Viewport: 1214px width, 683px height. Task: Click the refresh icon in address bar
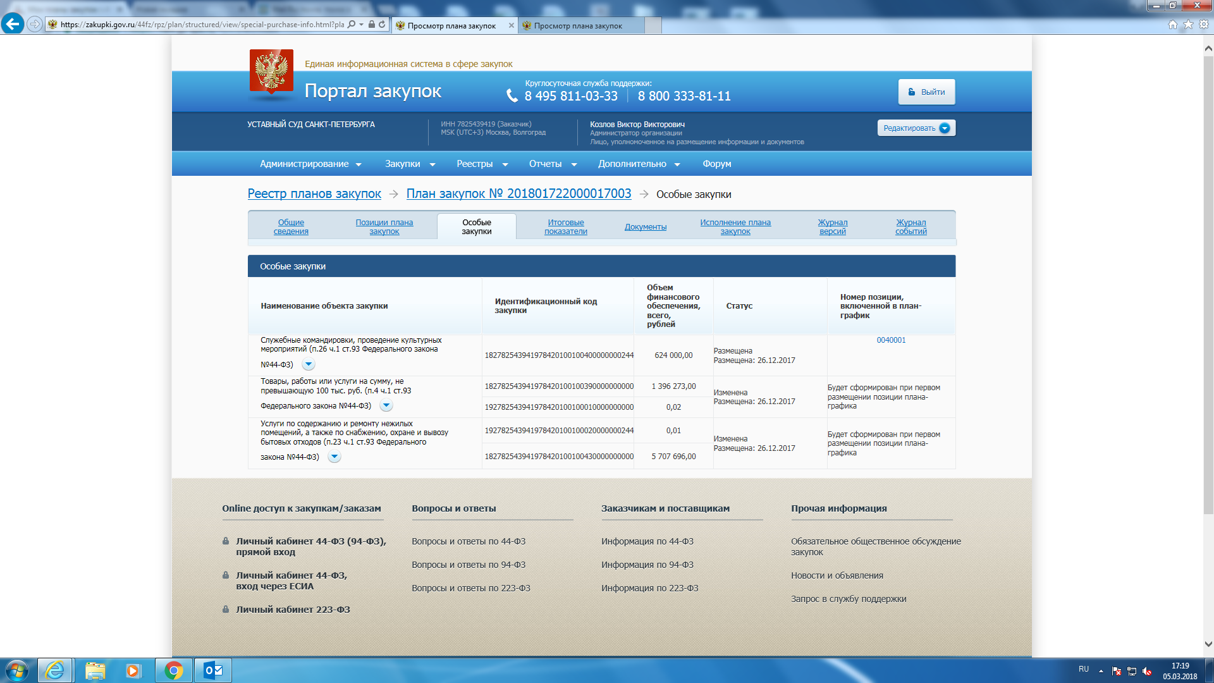point(382,25)
